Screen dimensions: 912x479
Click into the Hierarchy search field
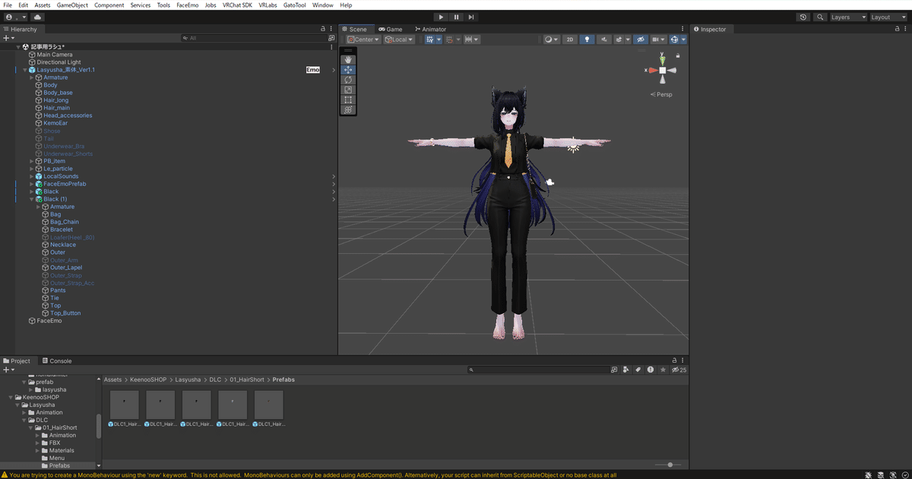(x=254, y=37)
